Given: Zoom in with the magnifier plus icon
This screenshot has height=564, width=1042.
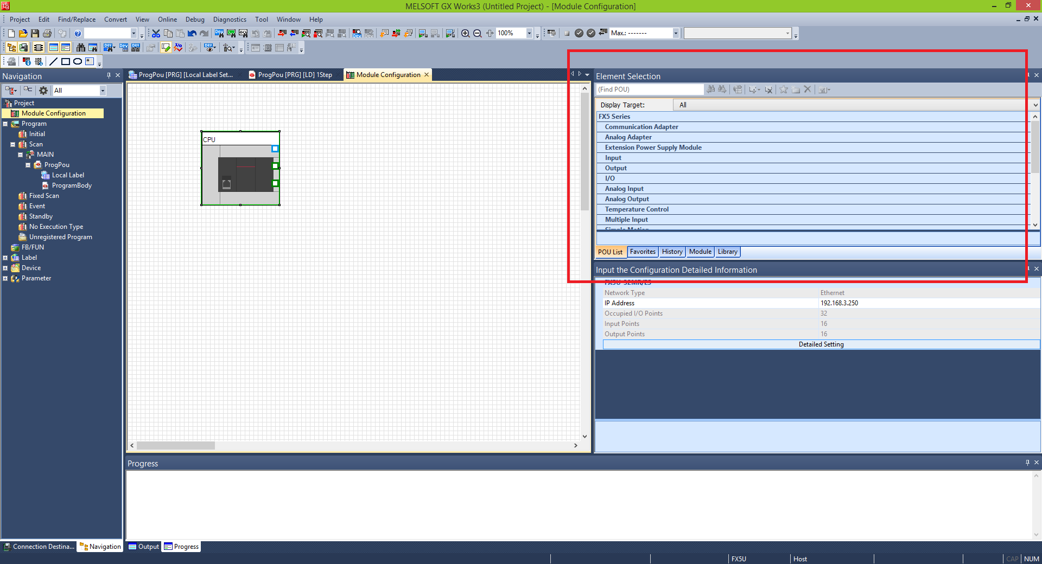Looking at the screenshot, I should tap(465, 33).
